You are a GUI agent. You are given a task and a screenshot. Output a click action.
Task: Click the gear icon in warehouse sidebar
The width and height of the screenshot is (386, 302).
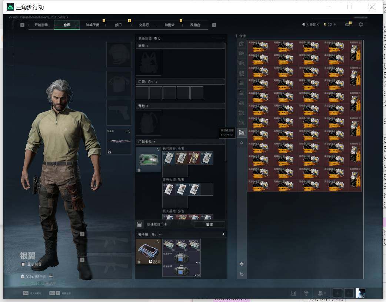click(x=242, y=143)
